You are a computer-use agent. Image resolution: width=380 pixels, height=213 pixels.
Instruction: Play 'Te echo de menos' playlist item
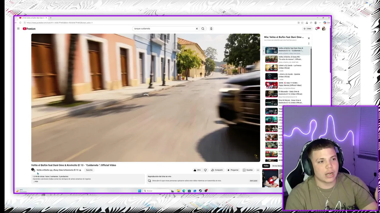pyautogui.click(x=287, y=59)
